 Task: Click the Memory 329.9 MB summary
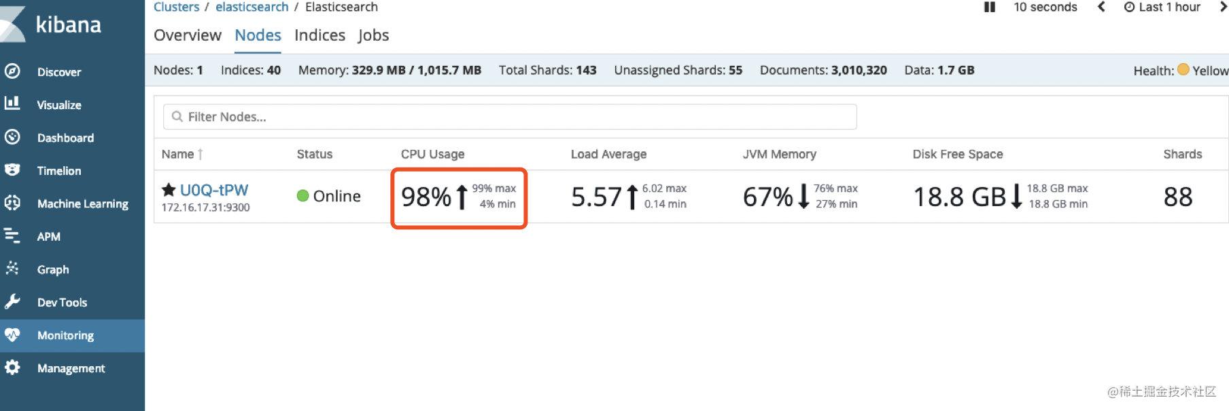pos(390,71)
